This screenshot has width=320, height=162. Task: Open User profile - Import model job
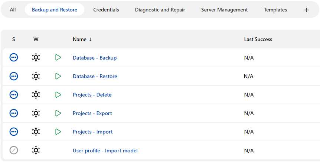105,151
